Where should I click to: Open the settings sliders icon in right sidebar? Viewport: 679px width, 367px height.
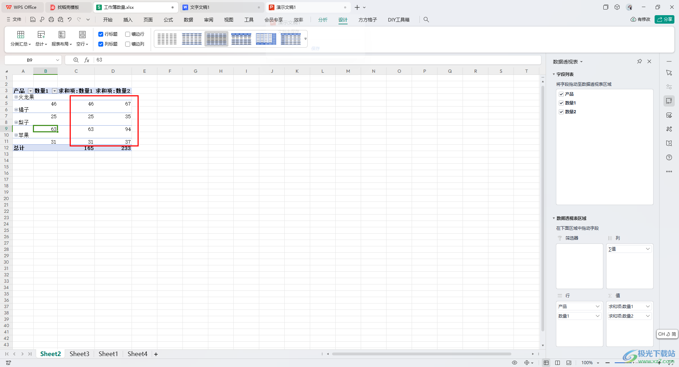669,87
